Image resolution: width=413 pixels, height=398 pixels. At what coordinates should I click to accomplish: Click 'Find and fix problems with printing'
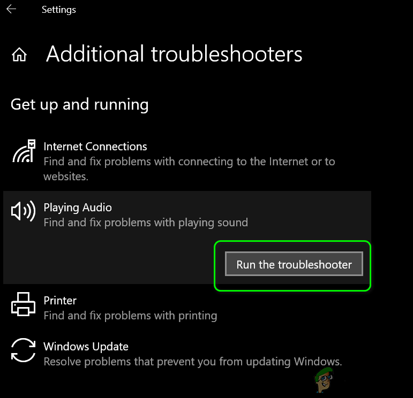tap(130, 316)
